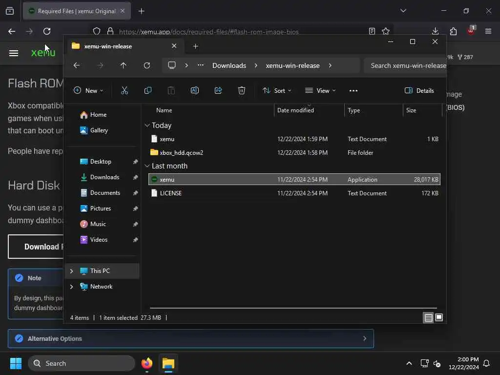Reload the Firefox page
Viewport: 500px width, 375px height.
[x=47, y=31]
